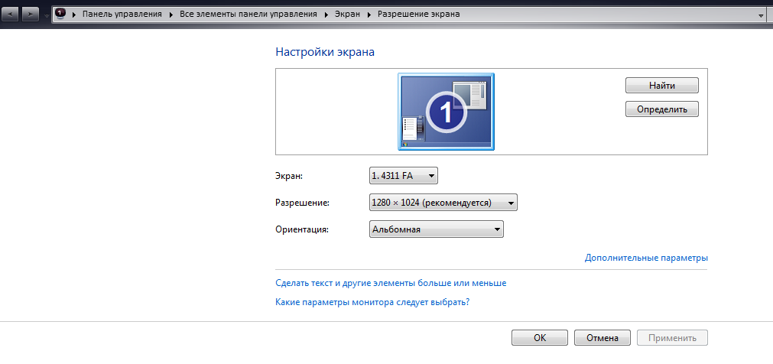Select monitor 1 display thumbnail
The image size is (773, 364).
point(446,112)
